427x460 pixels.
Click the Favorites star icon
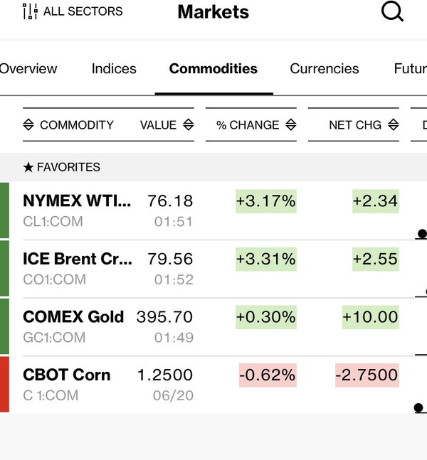28,168
